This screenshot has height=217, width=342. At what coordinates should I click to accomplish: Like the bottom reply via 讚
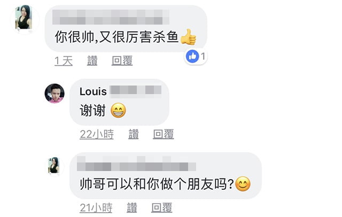point(132,207)
